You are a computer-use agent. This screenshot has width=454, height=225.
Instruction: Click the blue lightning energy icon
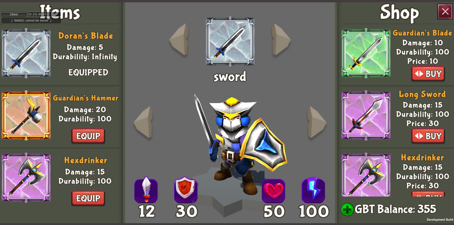coord(313,190)
